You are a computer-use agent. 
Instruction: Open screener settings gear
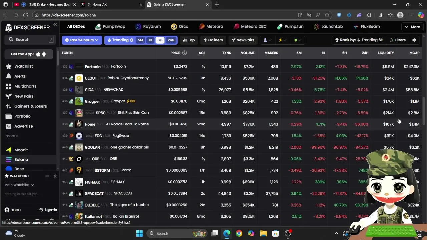tap(414, 40)
